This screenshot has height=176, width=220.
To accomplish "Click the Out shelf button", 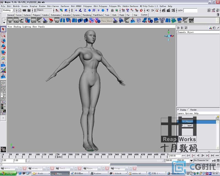I will pos(57,20).
